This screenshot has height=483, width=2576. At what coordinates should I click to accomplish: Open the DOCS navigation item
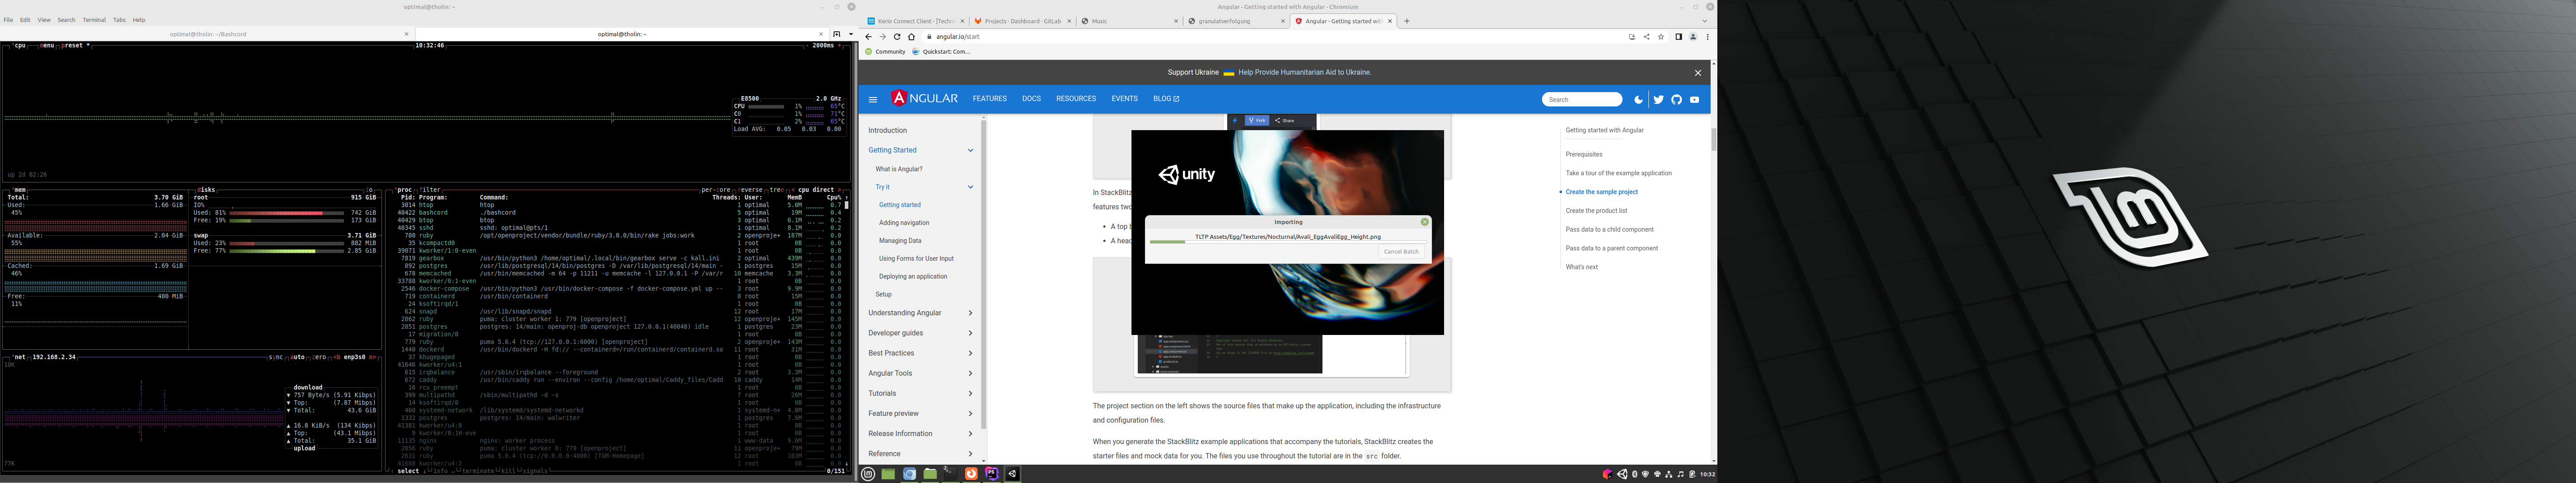pyautogui.click(x=1031, y=99)
